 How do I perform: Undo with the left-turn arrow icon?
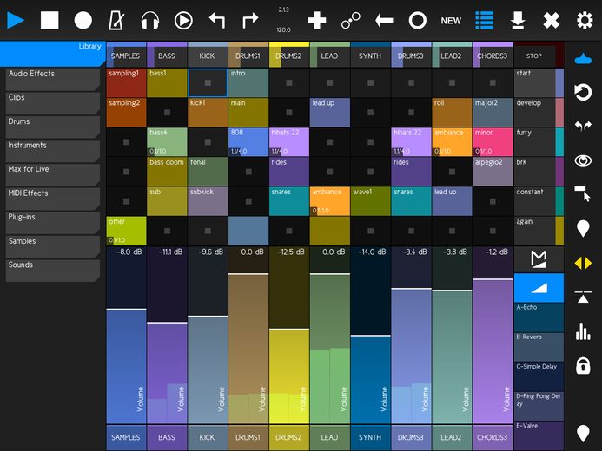tap(217, 20)
